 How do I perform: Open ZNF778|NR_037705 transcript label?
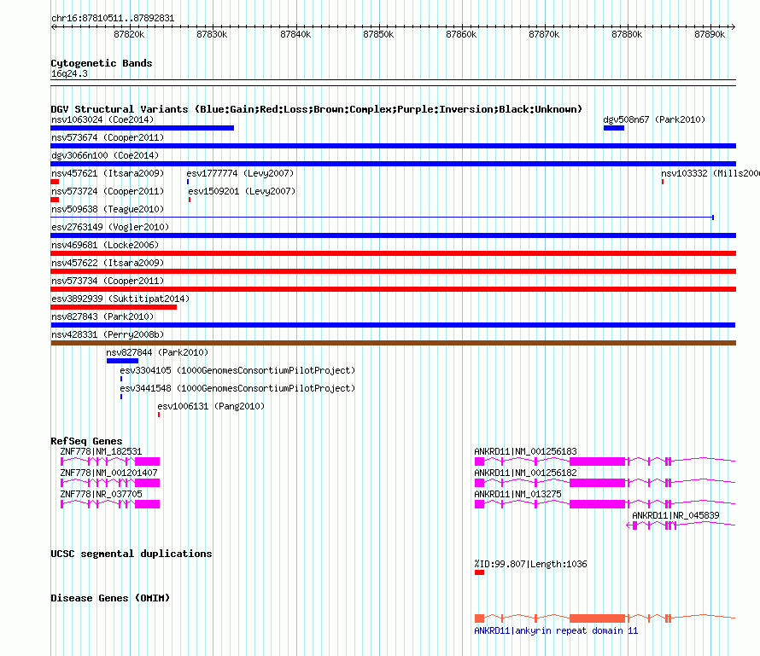tap(101, 494)
